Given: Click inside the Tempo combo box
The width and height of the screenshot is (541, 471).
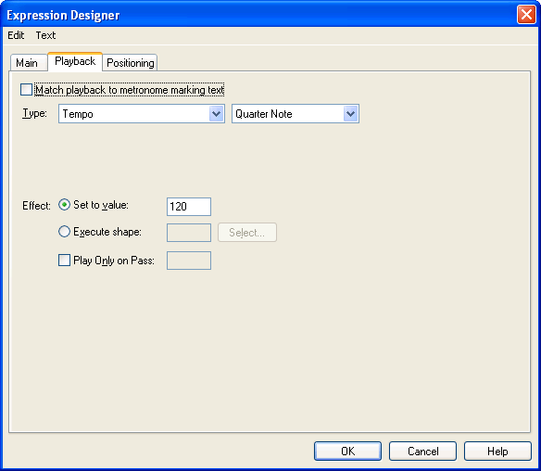Looking at the screenshot, I should coord(142,114).
